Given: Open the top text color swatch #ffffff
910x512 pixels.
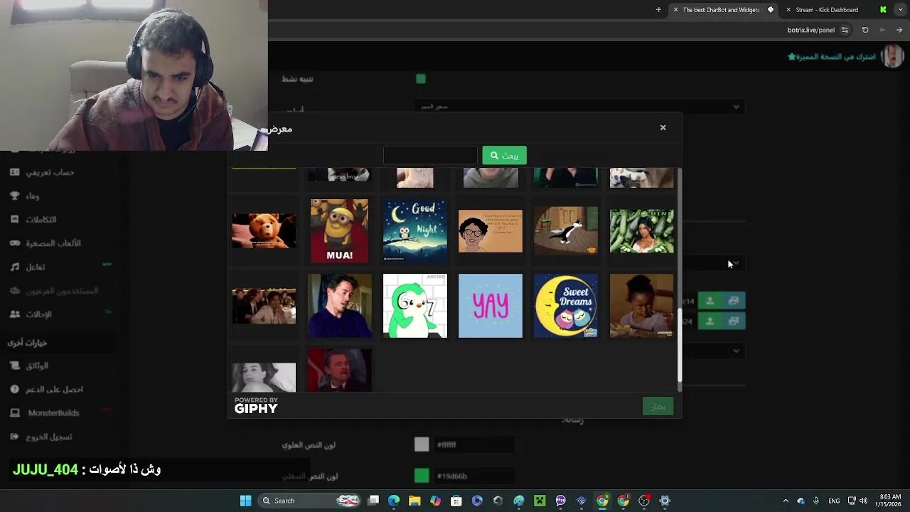Looking at the screenshot, I should 422,444.
